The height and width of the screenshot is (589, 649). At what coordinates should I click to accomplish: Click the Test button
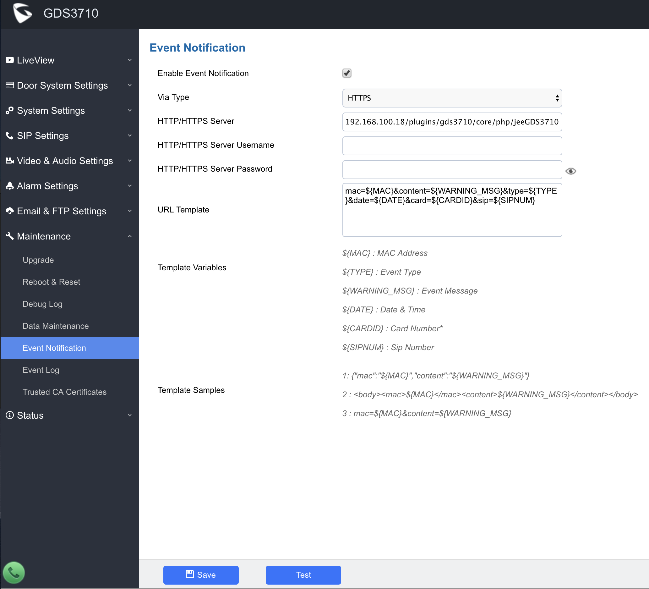tap(303, 574)
